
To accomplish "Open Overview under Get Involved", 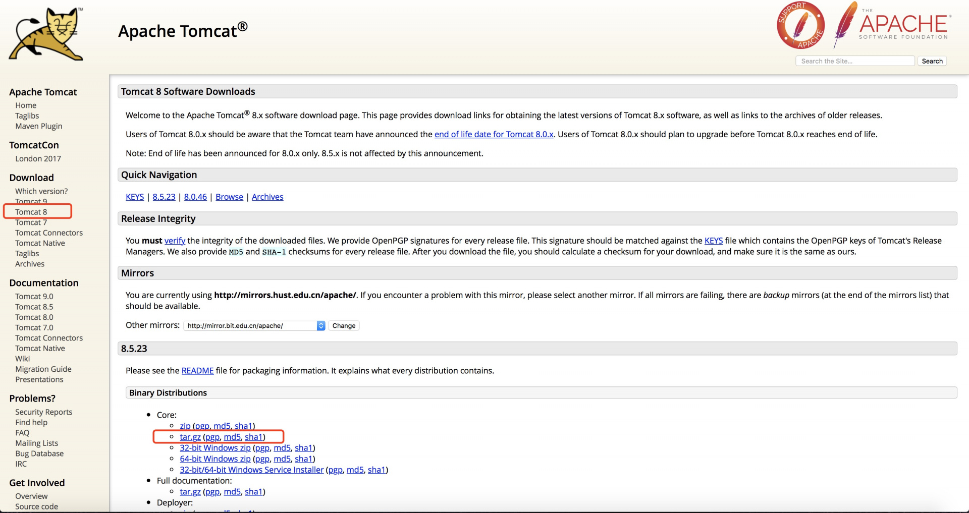I will click(x=31, y=496).
